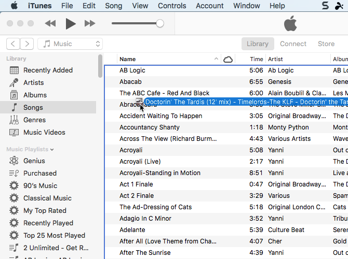348x259 pixels.
Task: Open the 2 Unlimited playlist icon
Action: 14,248
